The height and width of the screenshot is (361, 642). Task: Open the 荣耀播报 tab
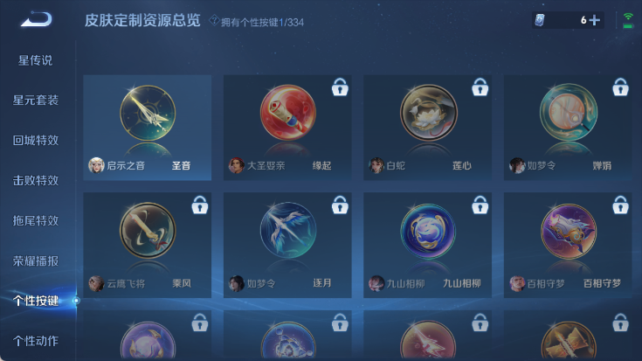(x=35, y=260)
